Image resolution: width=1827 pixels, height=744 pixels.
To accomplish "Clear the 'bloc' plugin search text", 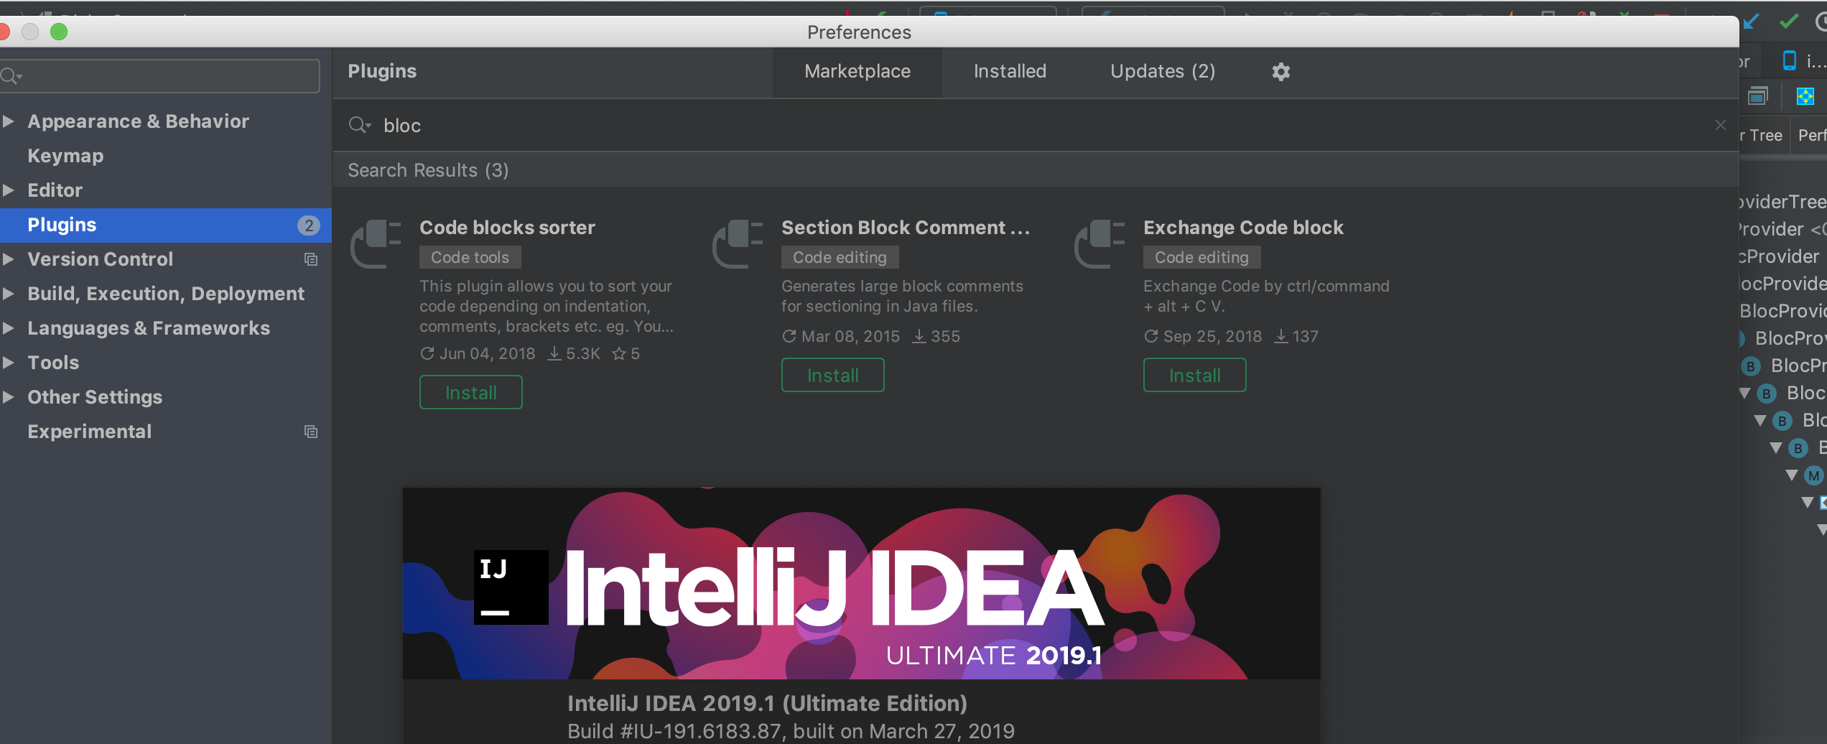I will (1720, 125).
